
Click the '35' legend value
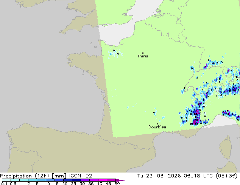[x=91, y=183]
